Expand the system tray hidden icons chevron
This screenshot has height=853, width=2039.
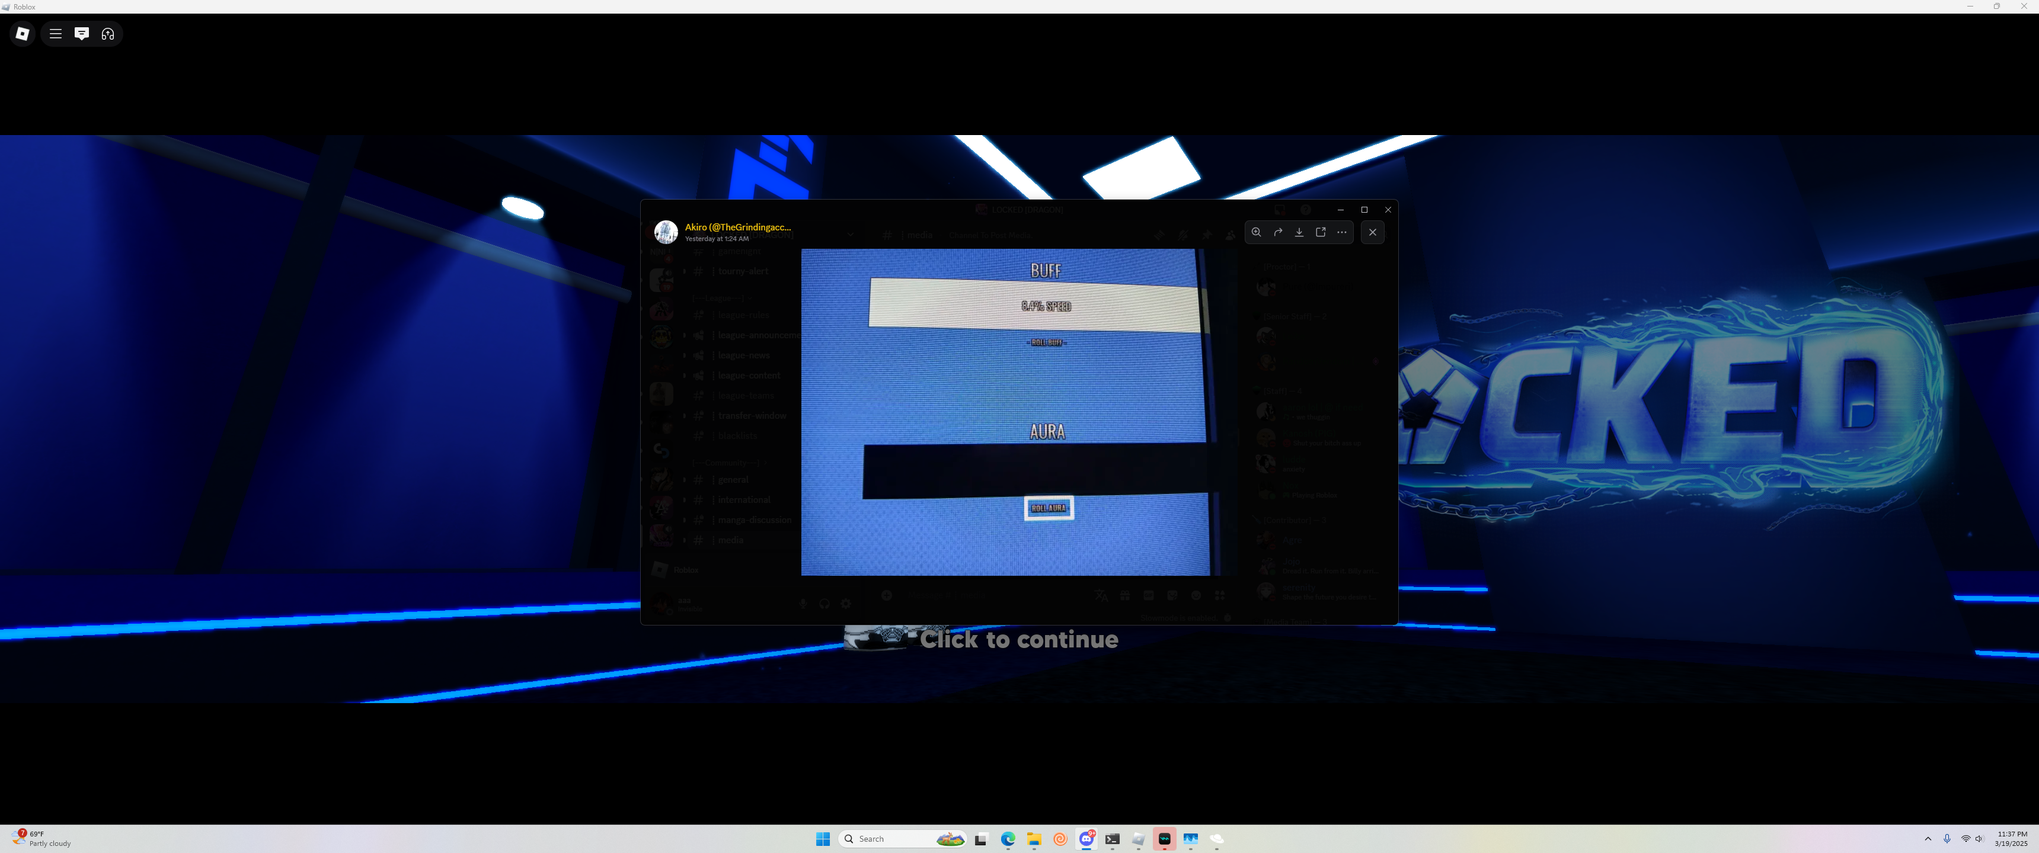(1928, 839)
